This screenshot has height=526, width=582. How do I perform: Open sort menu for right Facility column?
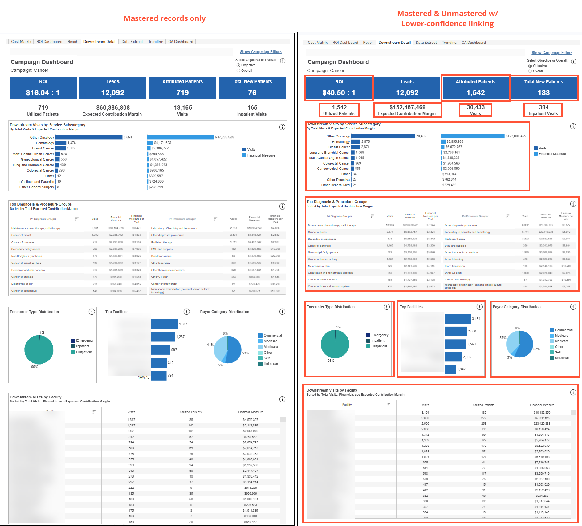(x=389, y=405)
